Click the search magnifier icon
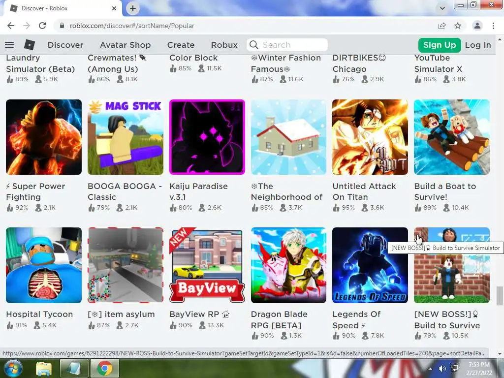The image size is (504, 378). point(254,45)
